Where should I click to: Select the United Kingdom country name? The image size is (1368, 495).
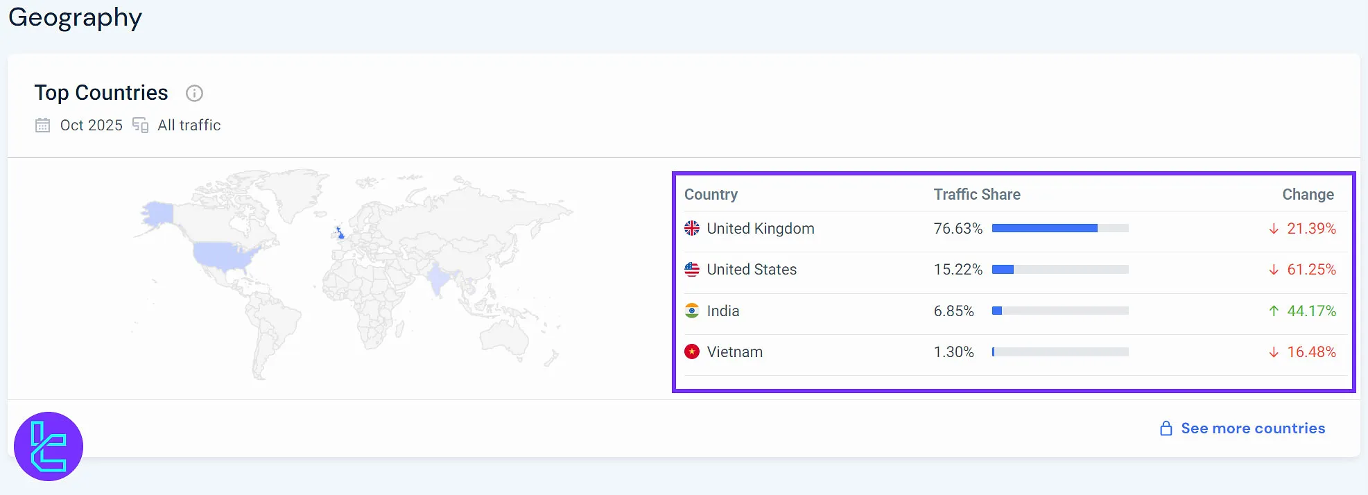pos(760,229)
